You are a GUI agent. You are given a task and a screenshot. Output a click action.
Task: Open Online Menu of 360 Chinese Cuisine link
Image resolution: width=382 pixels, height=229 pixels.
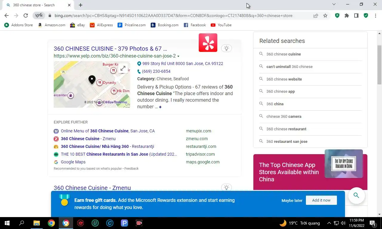[x=108, y=131]
